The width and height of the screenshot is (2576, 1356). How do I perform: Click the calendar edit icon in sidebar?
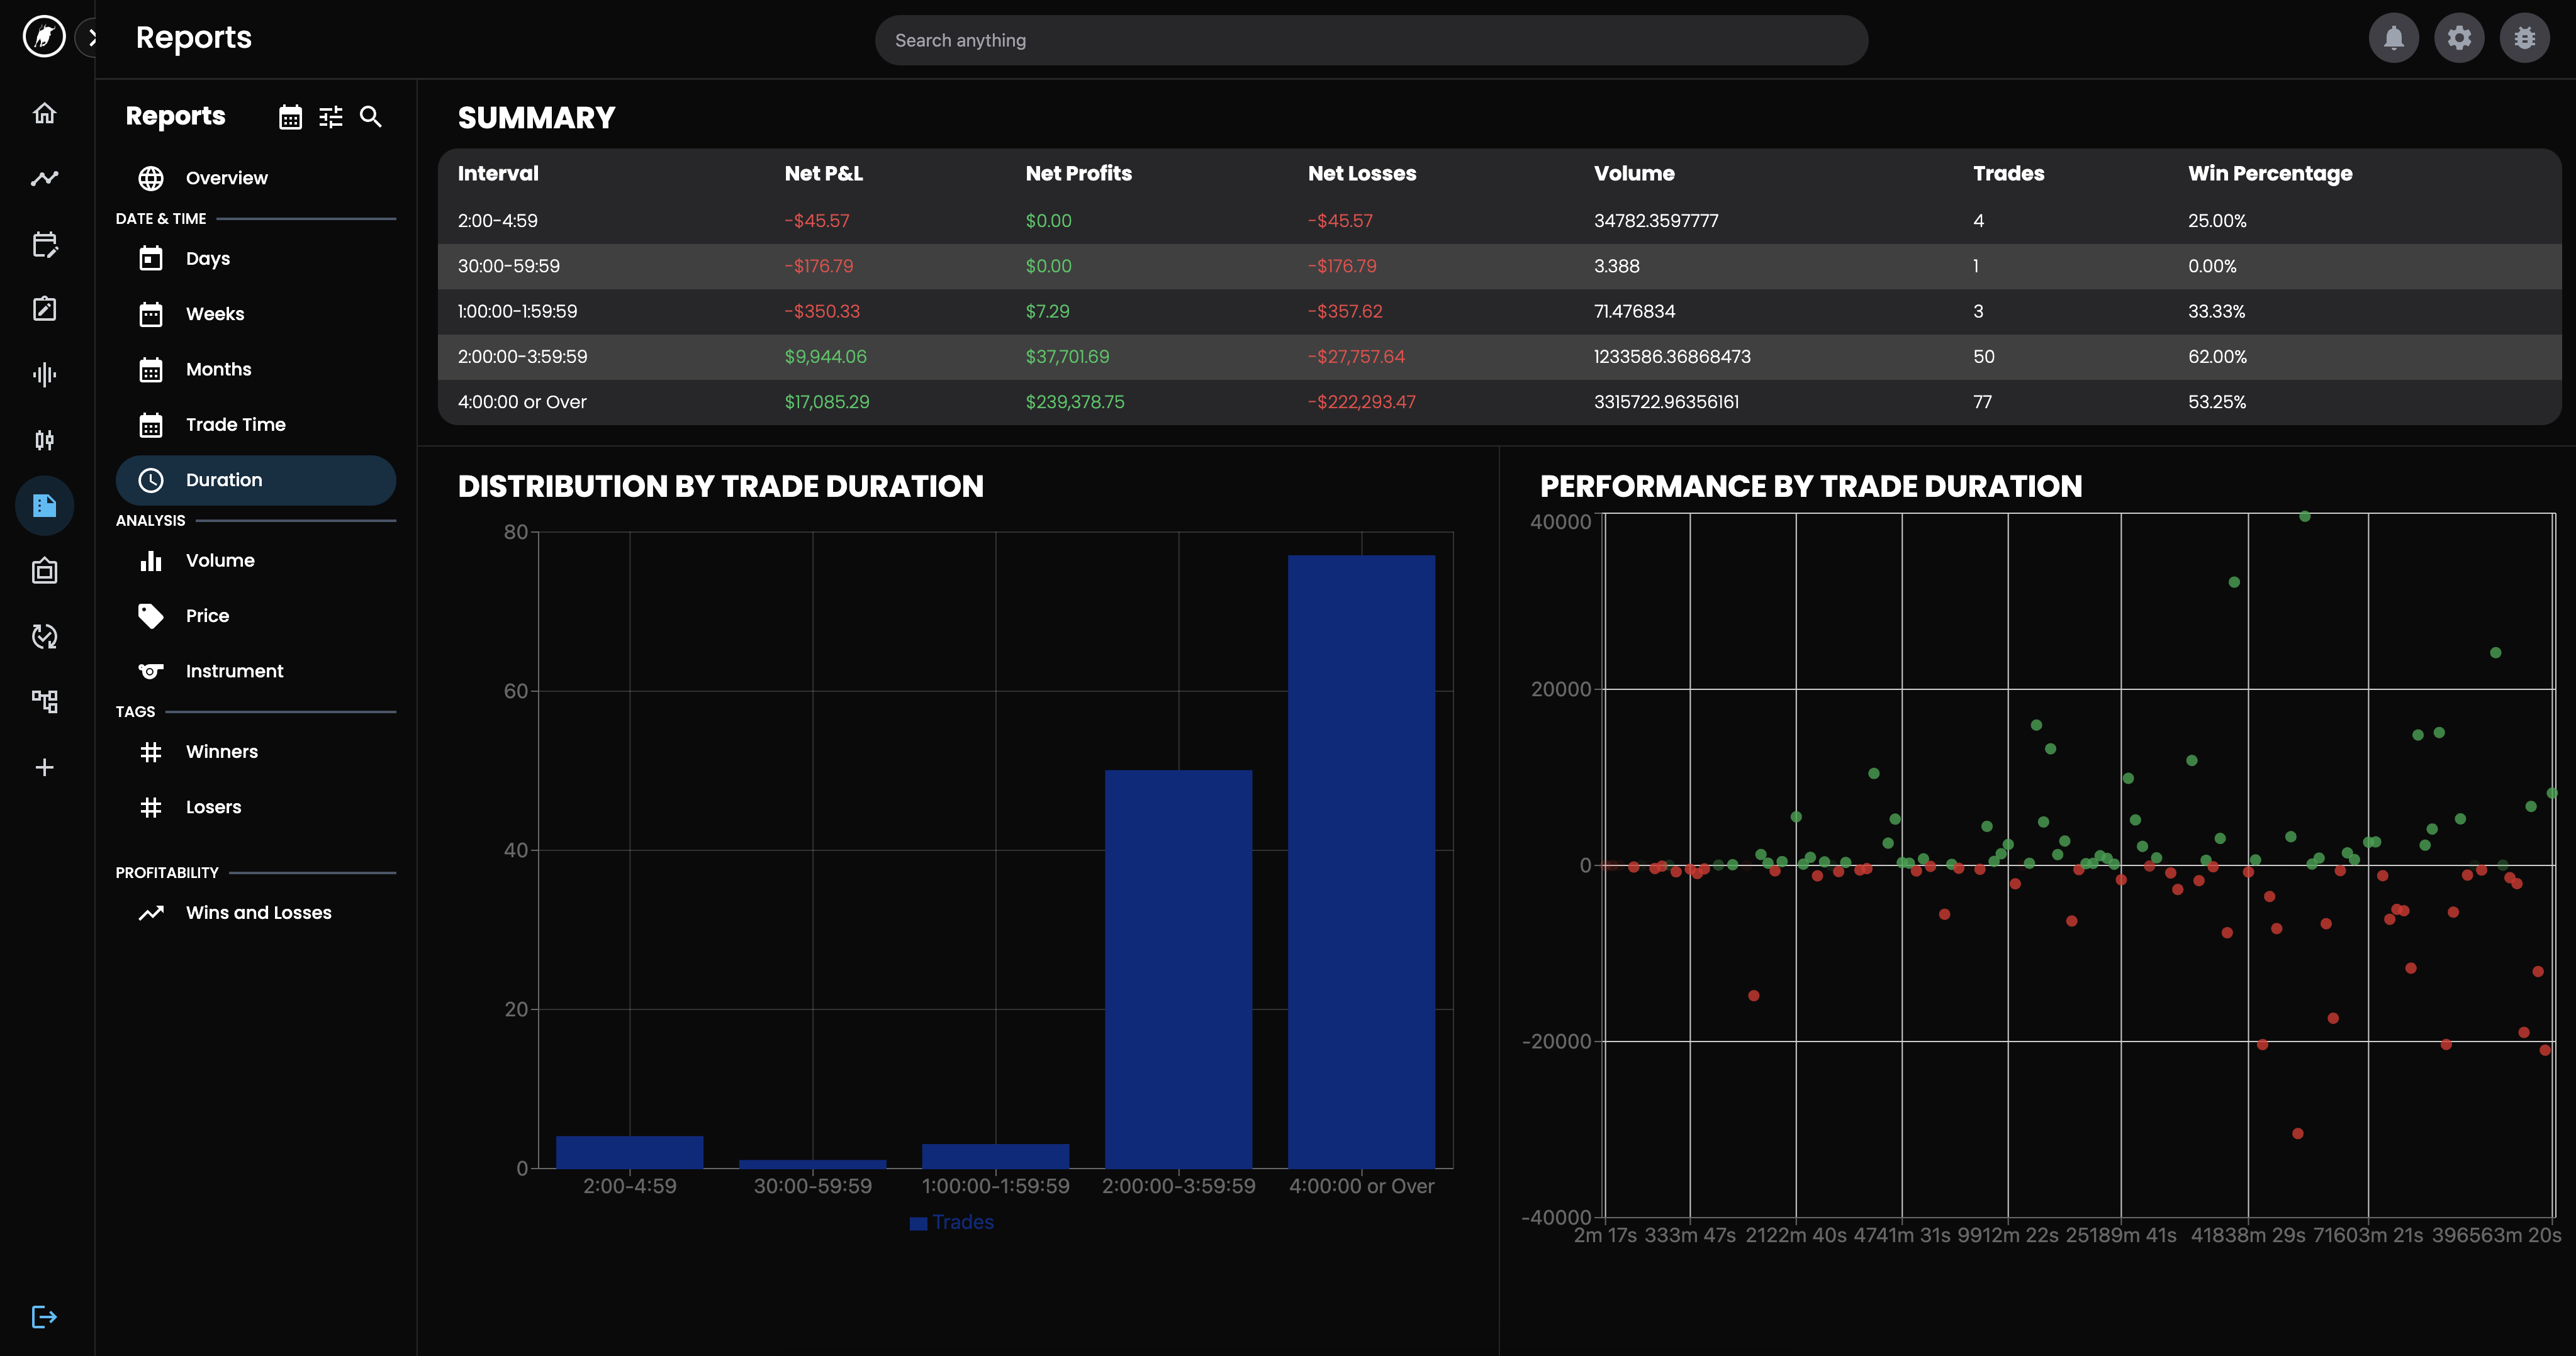coord(44,245)
